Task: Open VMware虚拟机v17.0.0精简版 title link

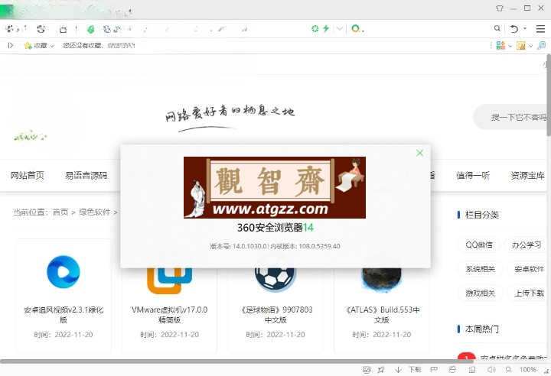Action: [x=169, y=315]
